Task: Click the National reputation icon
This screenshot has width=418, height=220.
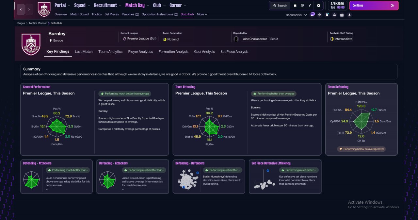Action: pos(165,39)
